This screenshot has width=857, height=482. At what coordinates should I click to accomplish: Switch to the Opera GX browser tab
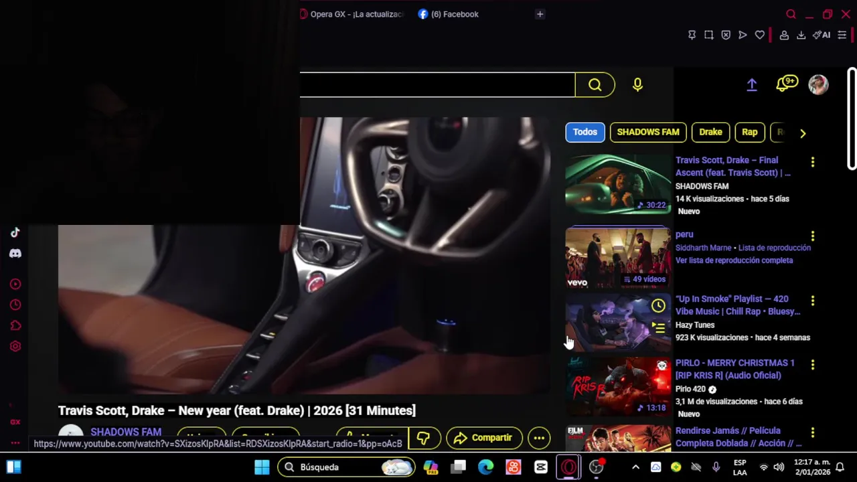352,14
